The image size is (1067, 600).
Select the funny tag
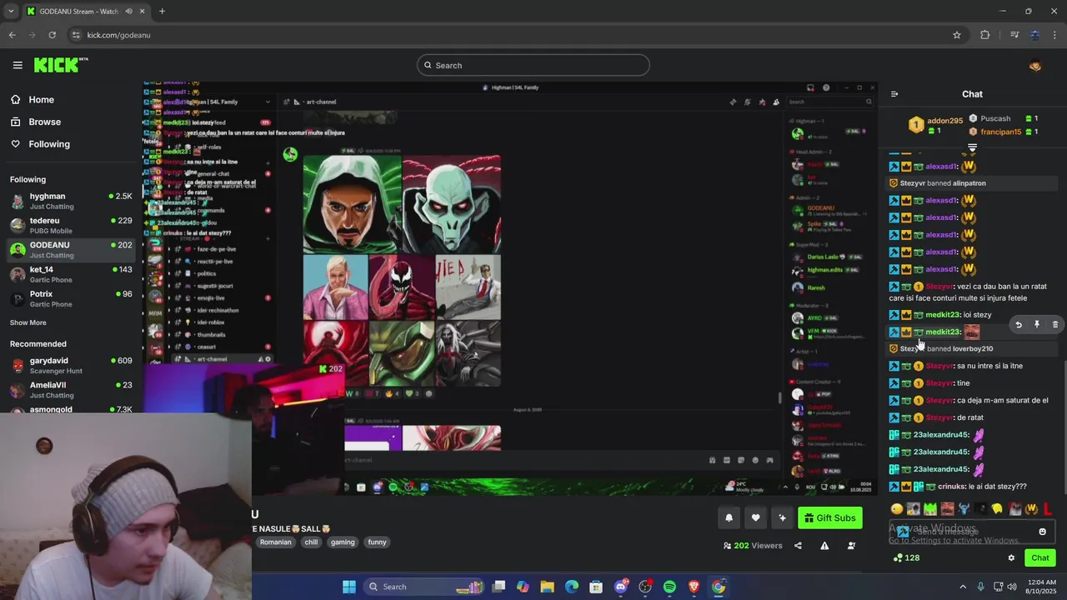coord(377,542)
